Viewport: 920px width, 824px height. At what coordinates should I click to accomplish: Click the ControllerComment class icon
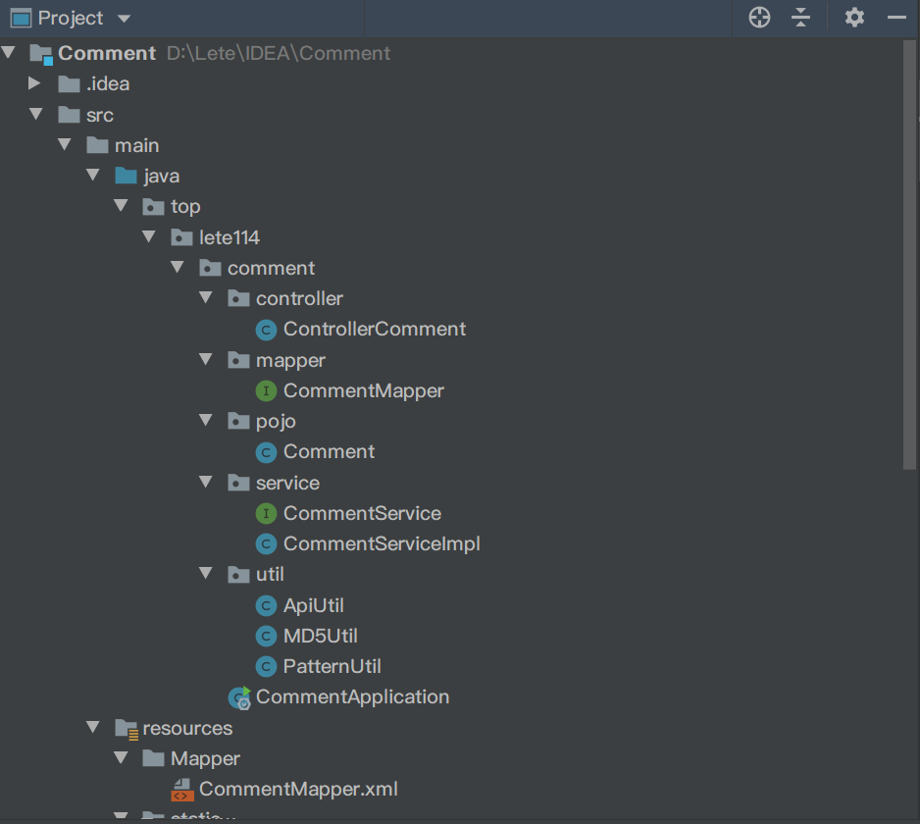(x=266, y=330)
